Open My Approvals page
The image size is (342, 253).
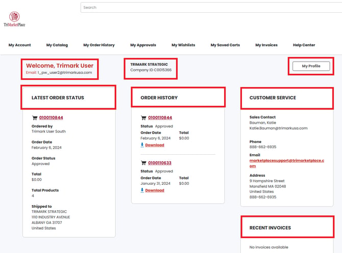tap(143, 45)
